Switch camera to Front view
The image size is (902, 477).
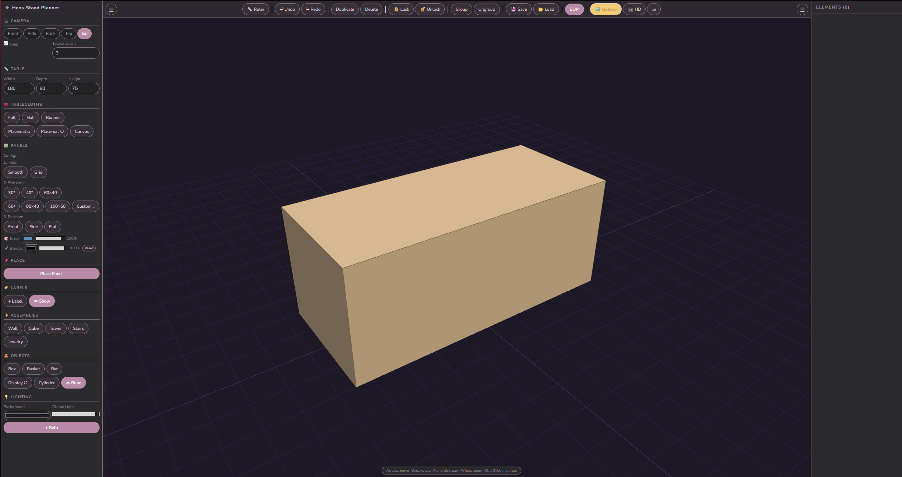(x=13, y=34)
